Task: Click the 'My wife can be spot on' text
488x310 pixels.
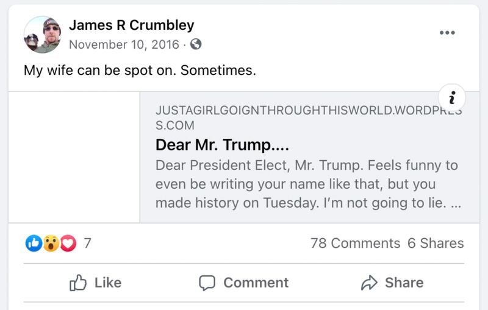Action: [x=140, y=70]
